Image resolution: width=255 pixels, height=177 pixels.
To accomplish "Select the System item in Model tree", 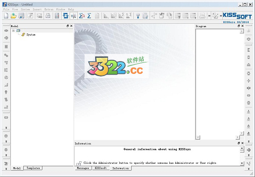I will point(31,35).
